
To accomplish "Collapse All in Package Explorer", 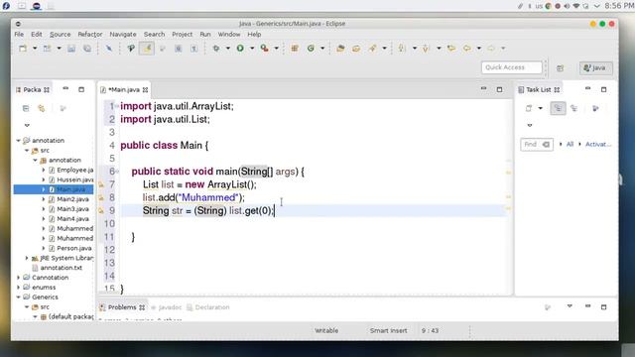I will tap(26, 108).
